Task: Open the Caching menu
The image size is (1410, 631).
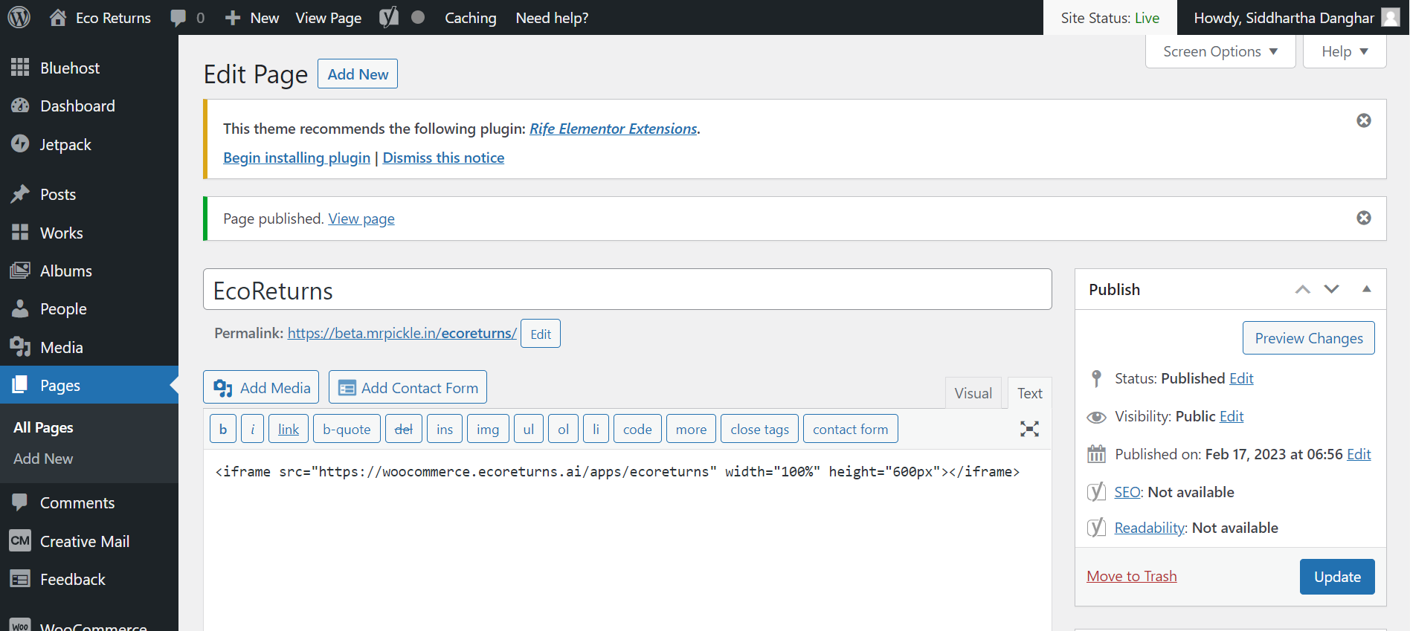Action: (x=470, y=18)
